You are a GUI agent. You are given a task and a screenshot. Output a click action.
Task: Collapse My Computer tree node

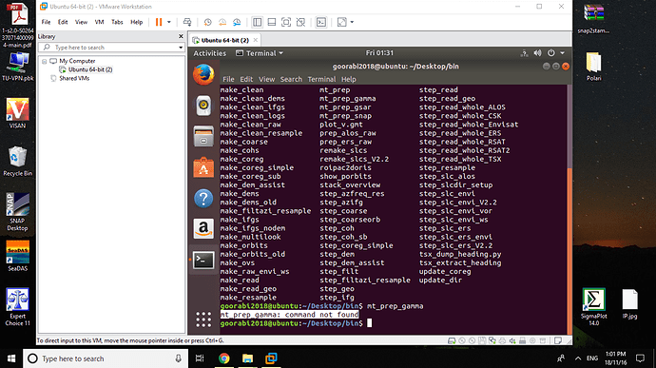click(44, 61)
